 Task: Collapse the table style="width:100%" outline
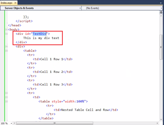[x=7, y=101]
